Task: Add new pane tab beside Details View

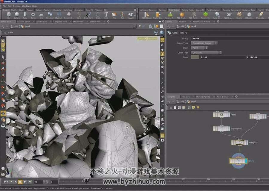Action: 108,22
